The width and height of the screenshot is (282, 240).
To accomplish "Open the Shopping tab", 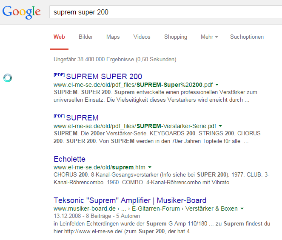I will click(175, 37).
